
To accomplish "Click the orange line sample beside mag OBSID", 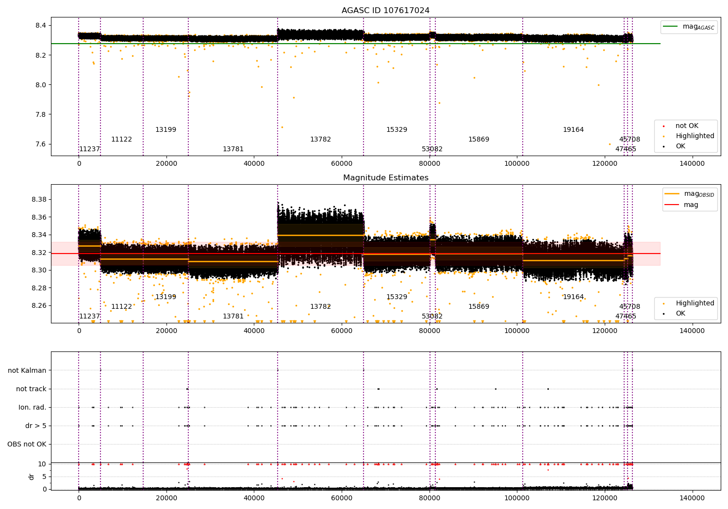I will pos(672,194).
